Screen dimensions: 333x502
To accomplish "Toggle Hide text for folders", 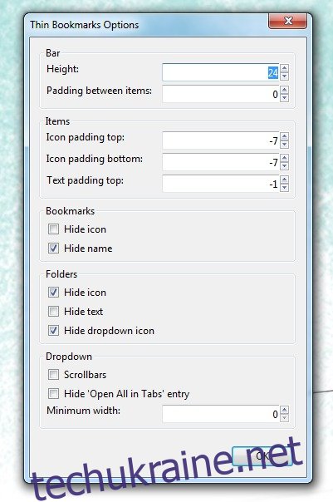I will tap(53, 311).
